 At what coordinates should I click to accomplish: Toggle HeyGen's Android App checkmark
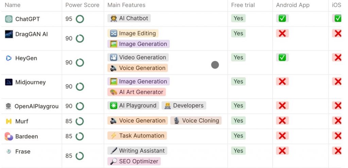click(282, 58)
